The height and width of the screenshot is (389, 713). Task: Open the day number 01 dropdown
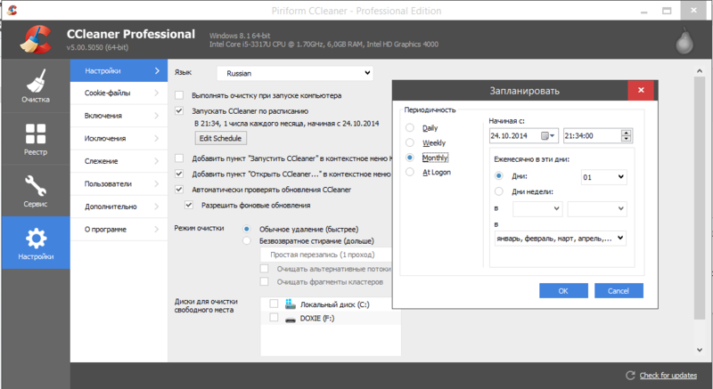click(x=604, y=177)
